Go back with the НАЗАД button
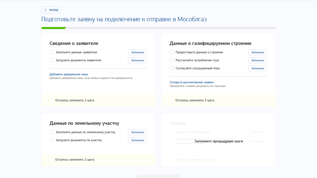Viewport: 317px width, 178px height. point(51,10)
